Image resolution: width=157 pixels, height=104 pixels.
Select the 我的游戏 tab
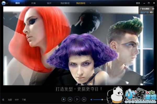click(81, 3)
